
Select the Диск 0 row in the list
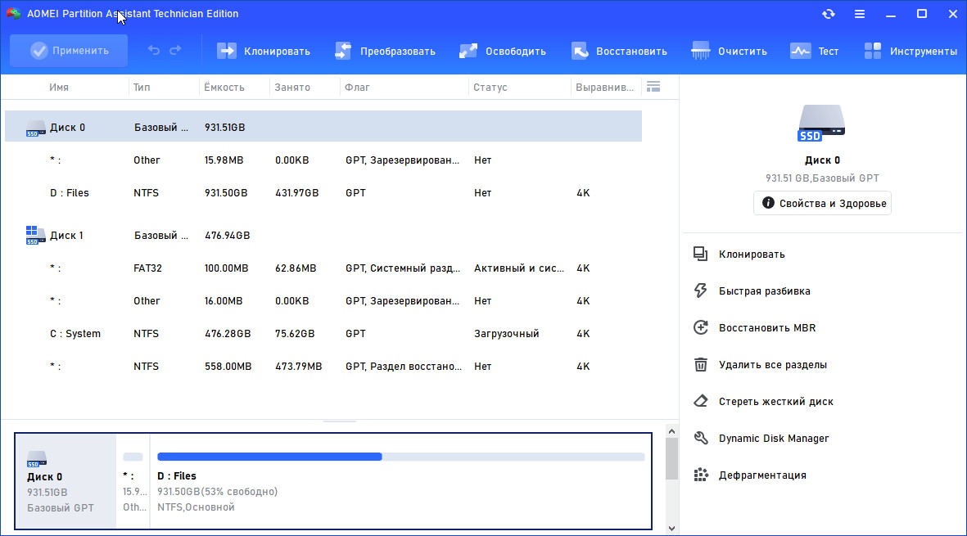point(323,127)
